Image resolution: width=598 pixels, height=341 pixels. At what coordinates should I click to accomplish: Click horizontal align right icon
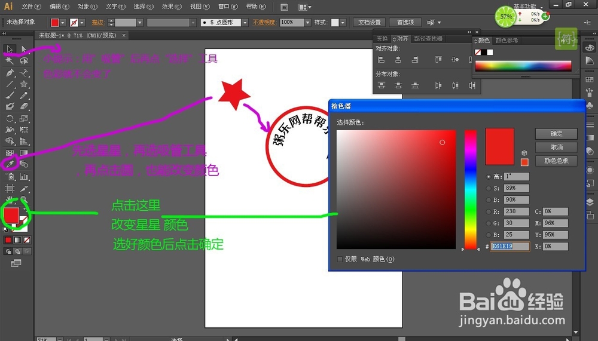415,60
